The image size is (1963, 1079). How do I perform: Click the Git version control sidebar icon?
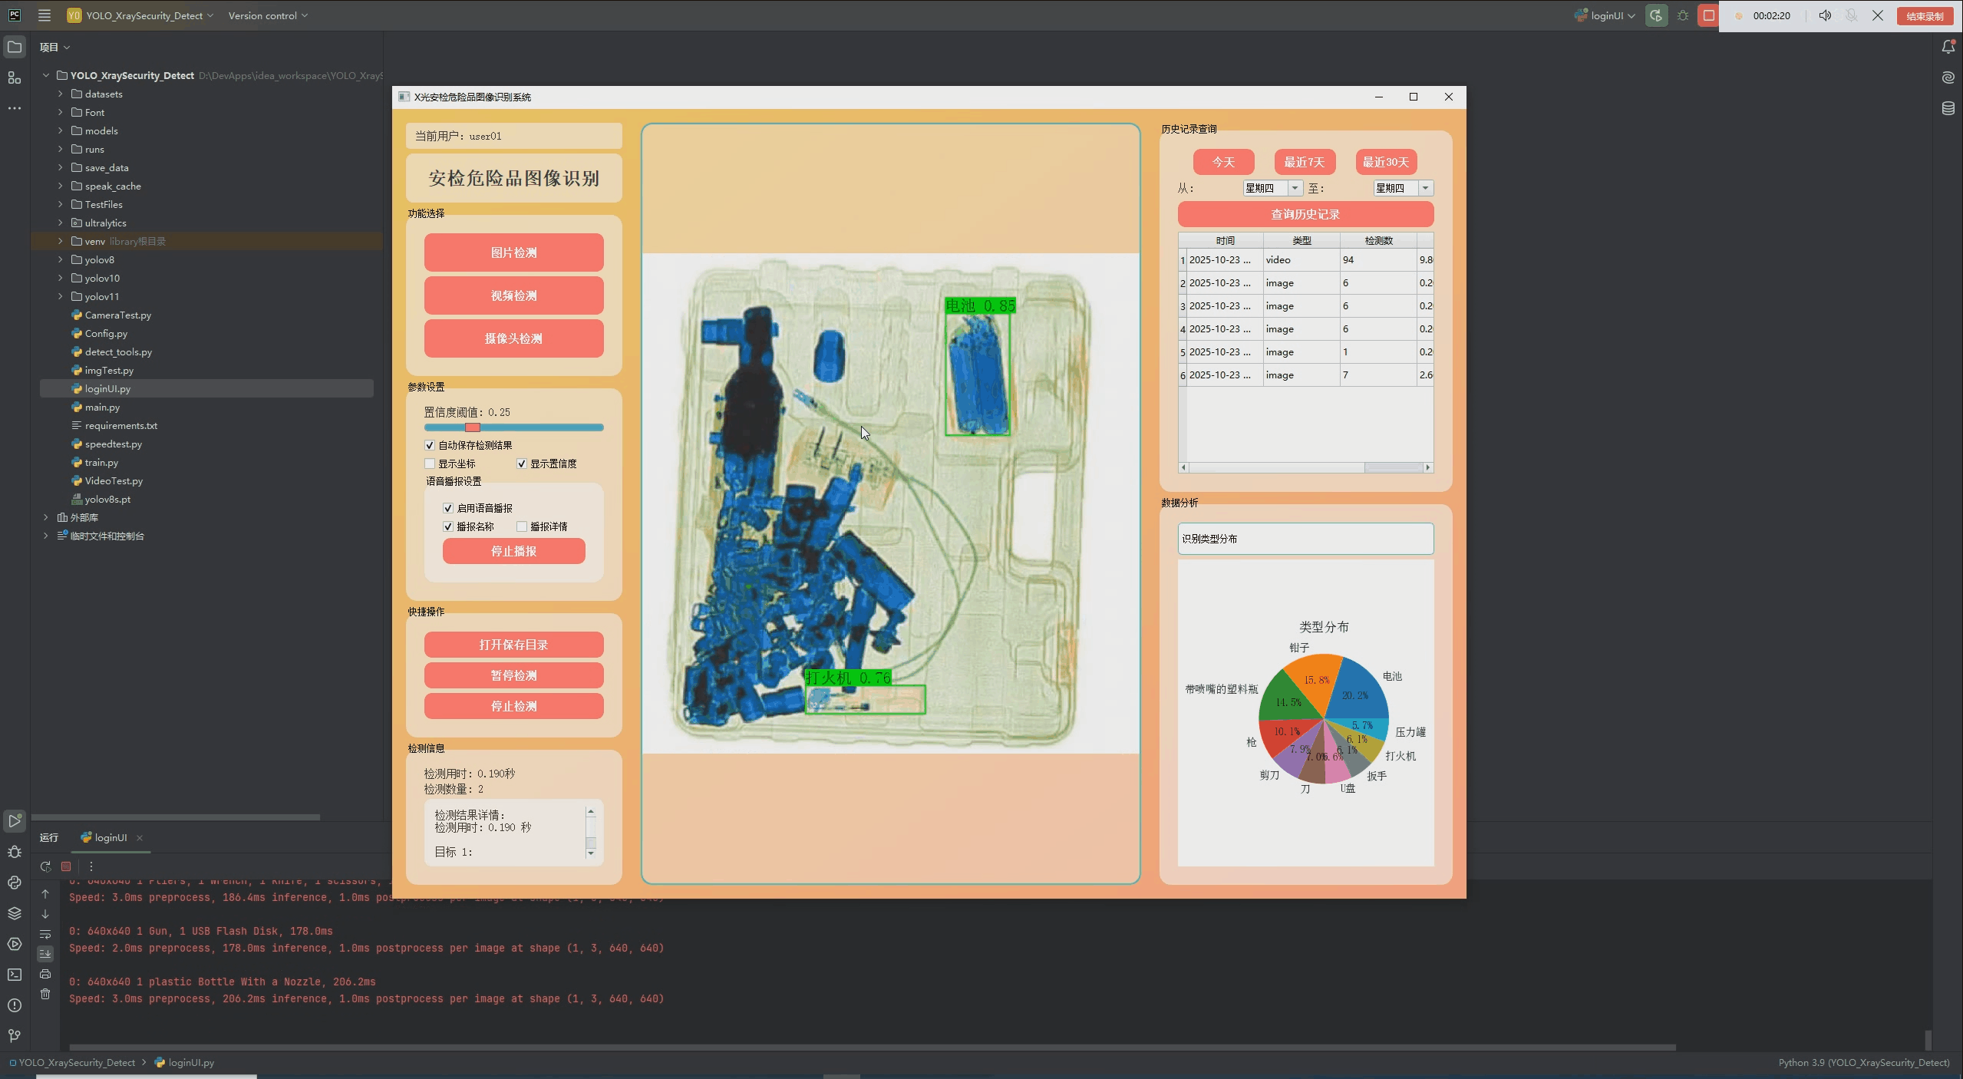click(14, 1036)
